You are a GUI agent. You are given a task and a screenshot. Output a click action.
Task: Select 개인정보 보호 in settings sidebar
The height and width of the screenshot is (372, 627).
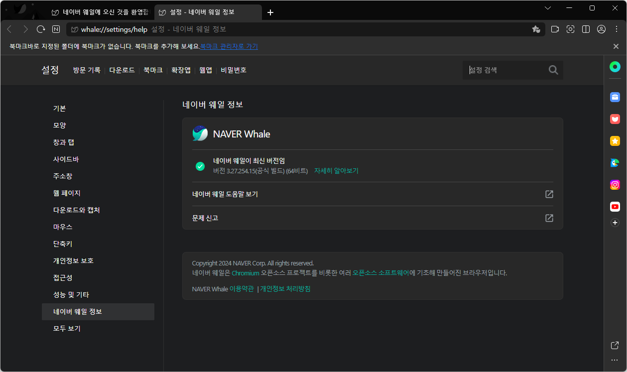98,261
